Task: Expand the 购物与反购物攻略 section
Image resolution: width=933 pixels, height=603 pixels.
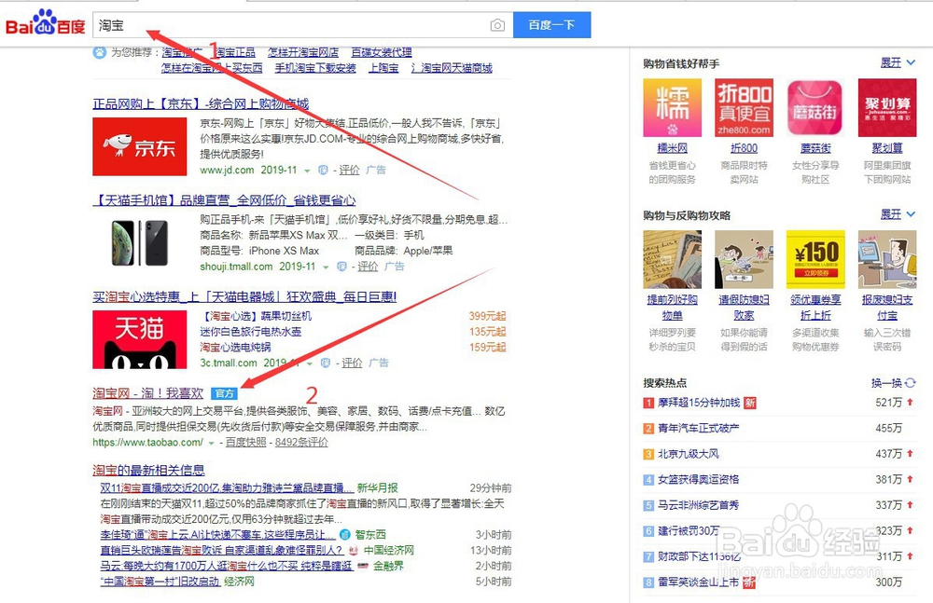Action: [898, 214]
